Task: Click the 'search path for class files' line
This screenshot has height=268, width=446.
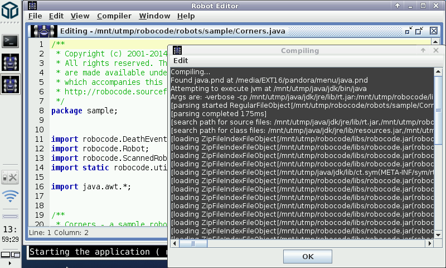Action: (302, 131)
